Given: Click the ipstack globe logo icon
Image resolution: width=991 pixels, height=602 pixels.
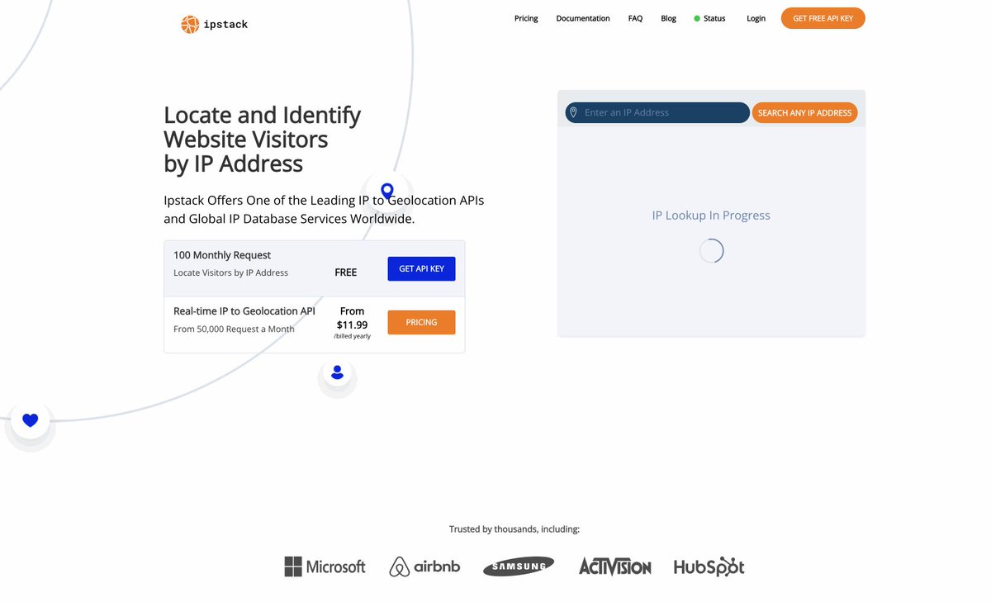Looking at the screenshot, I should (x=190, y=25).
